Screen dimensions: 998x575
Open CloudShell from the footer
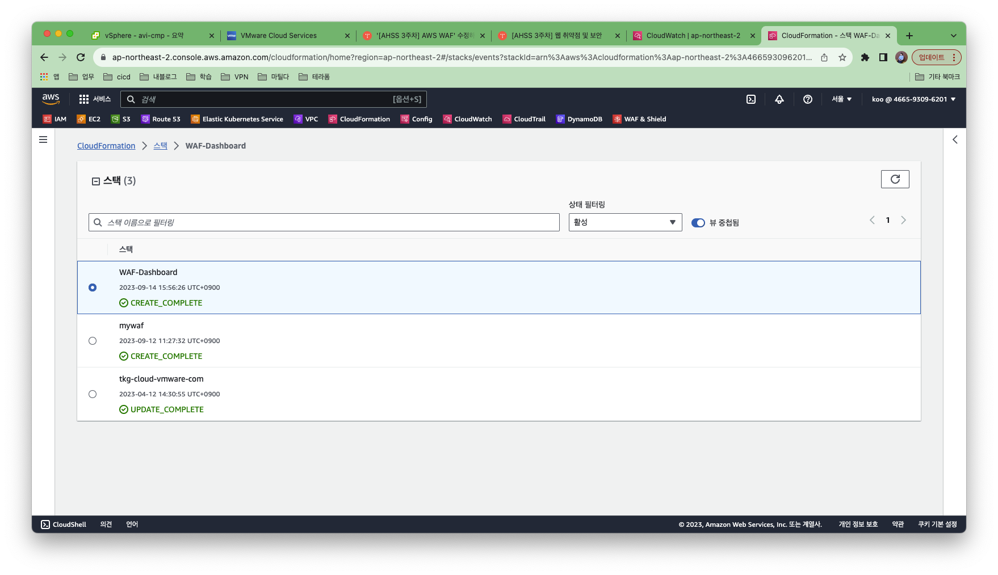pyautogui.click(x=64, y=525)
